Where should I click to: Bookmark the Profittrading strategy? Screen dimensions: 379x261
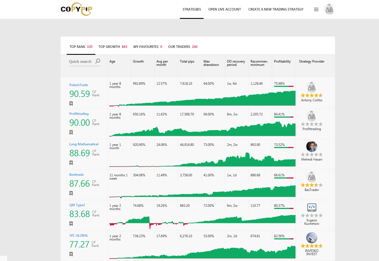coord(71,132)
